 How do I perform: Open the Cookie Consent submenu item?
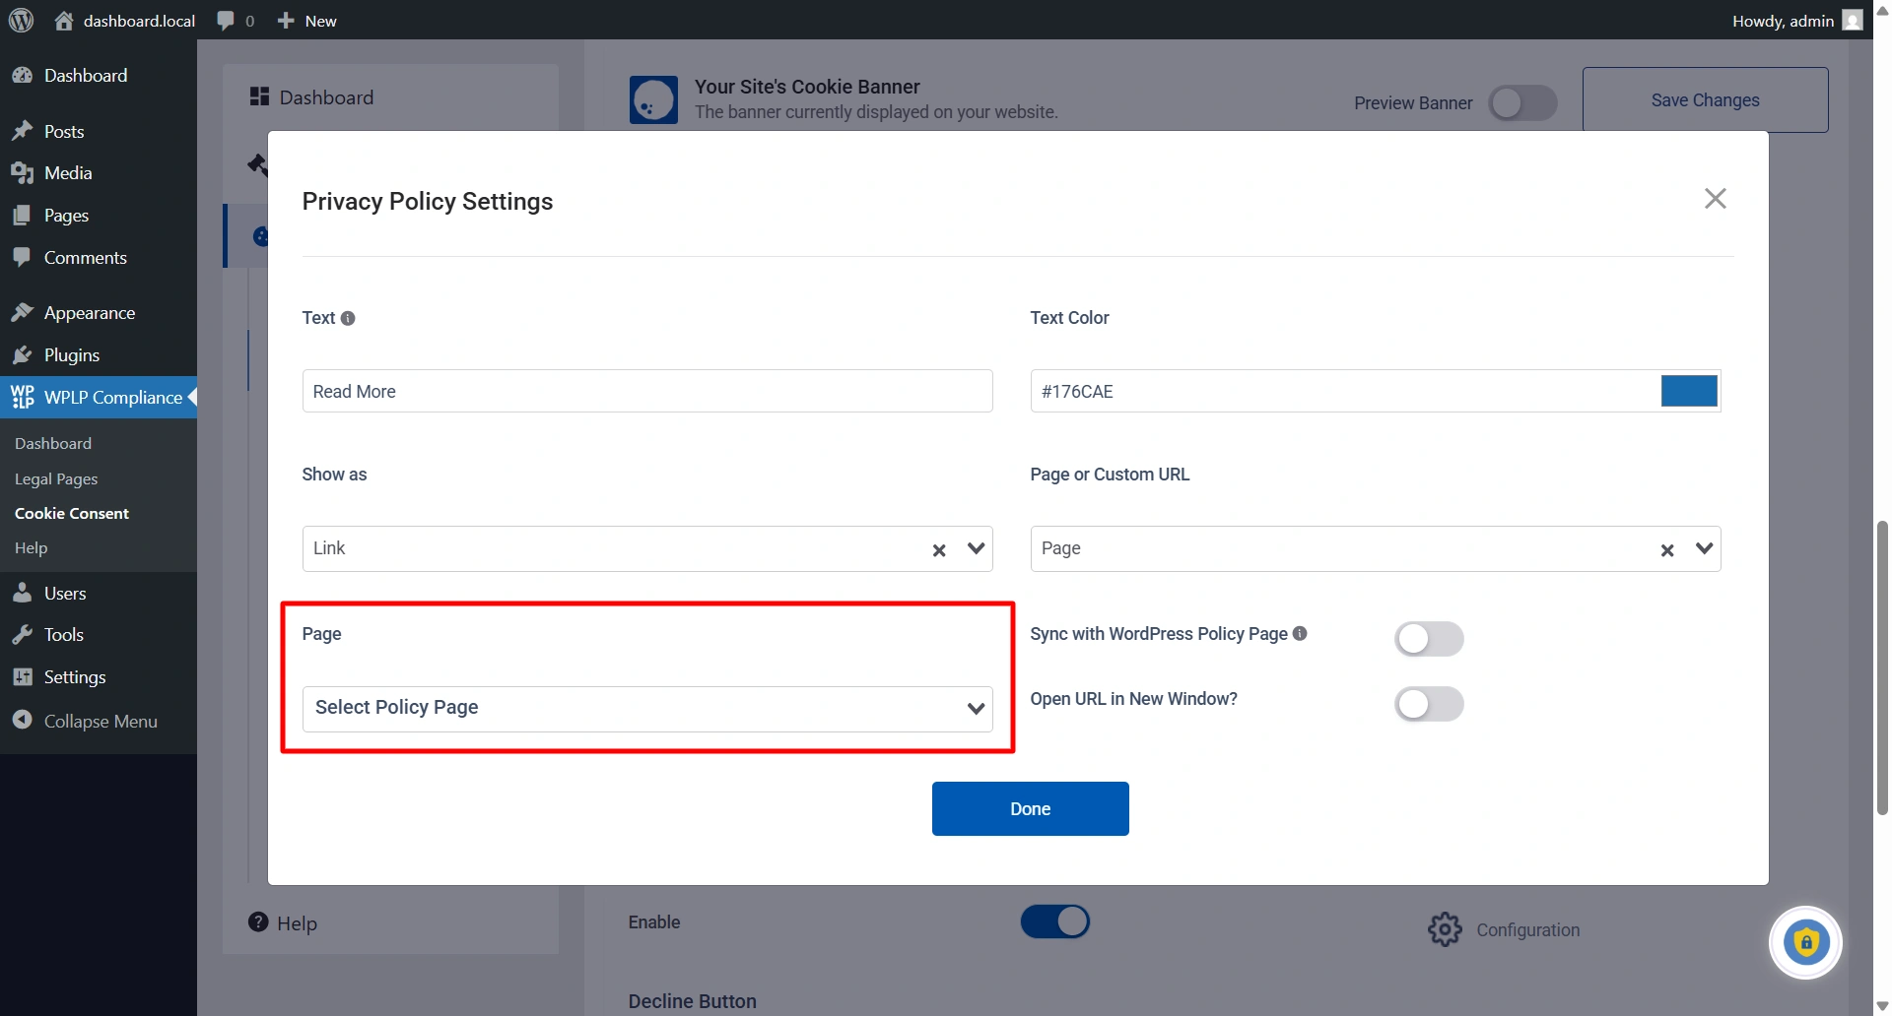pyautogui.click(x=72, y=512)
